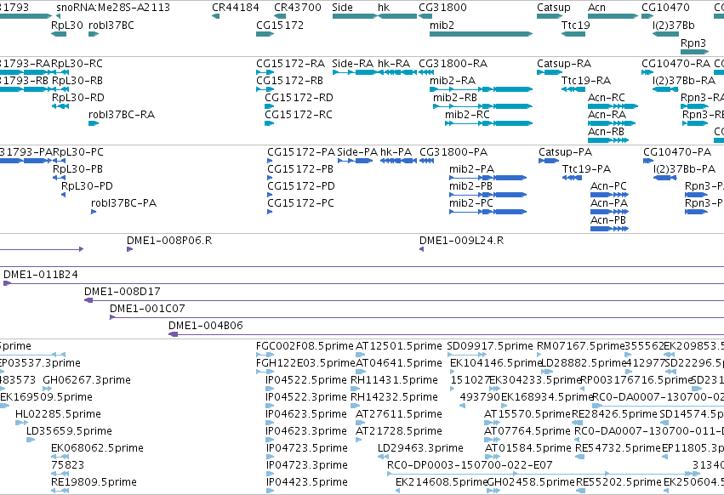
Task: Select the LD35659.5prime EST label
Action: (x=69, y=431)
